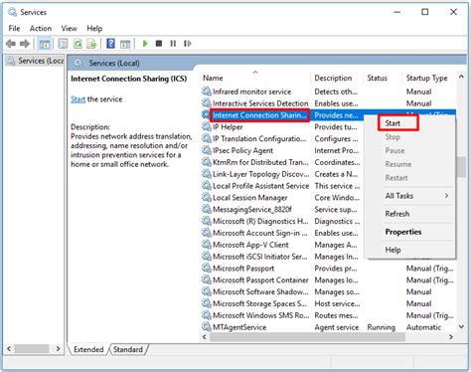471x372 pixels.
Task: Click the list's horizontal scrollbar thumb
Action: [307, 337]
